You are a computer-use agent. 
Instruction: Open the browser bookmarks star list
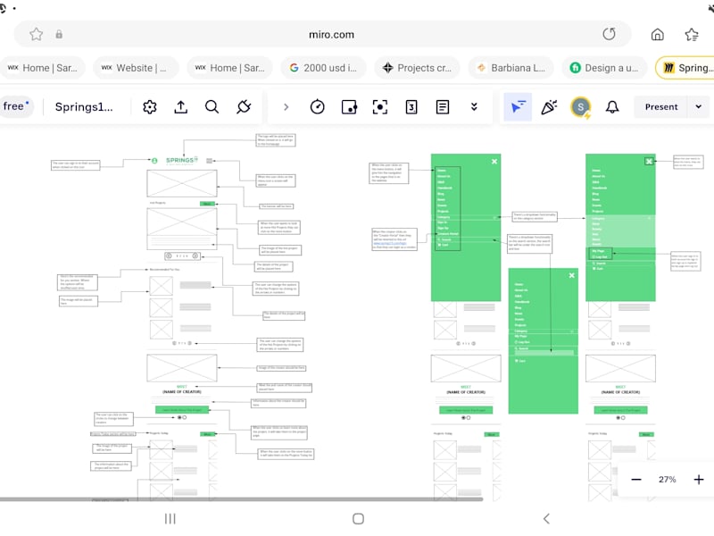coord(692,34)
